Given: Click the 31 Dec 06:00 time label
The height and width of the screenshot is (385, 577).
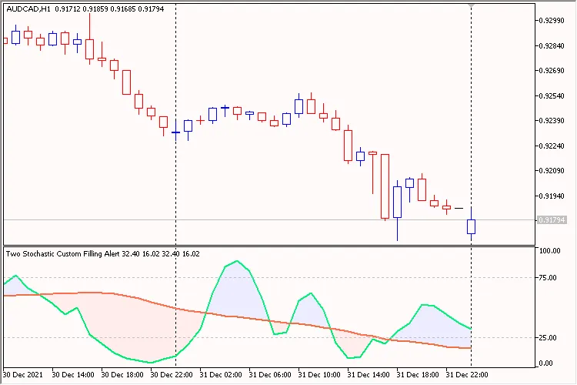Looking at the screenshot, I should click(x=270, y=375).
